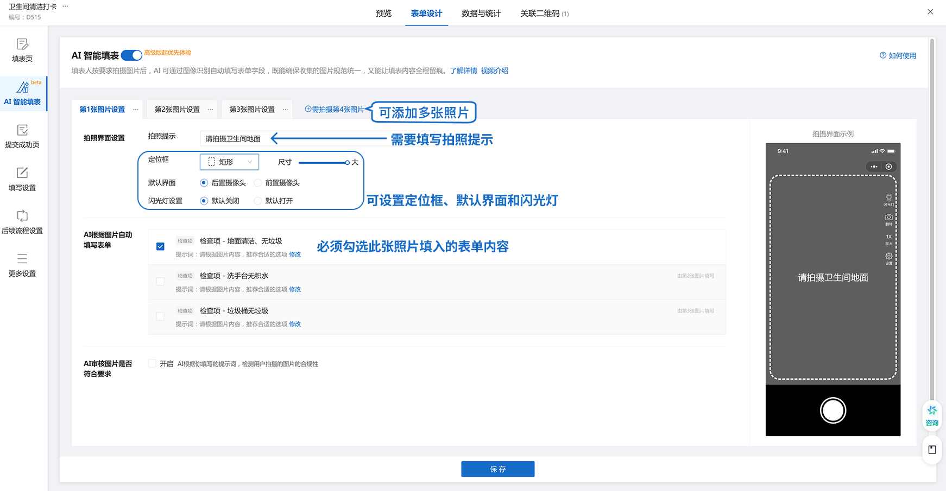This screenshot has height=491, width=946.
Task: Select 默认关闭 for flash setting
Action: coord(204,201)
